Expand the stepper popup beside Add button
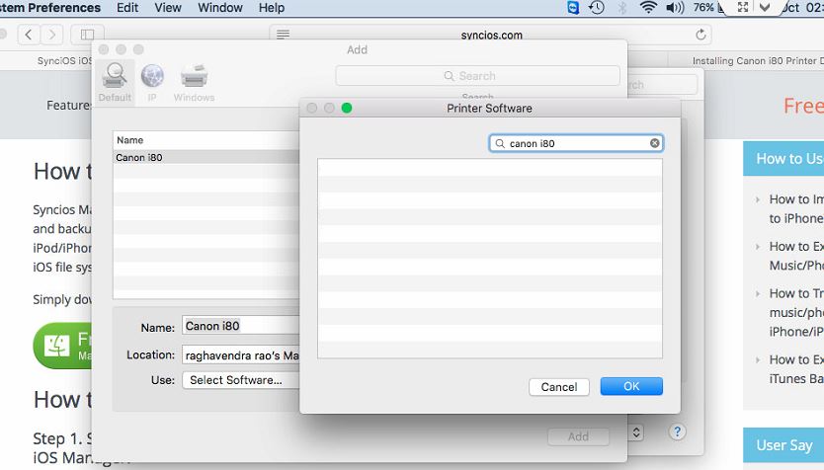Screen dimensions: 824x470 (x=637, y=432)
